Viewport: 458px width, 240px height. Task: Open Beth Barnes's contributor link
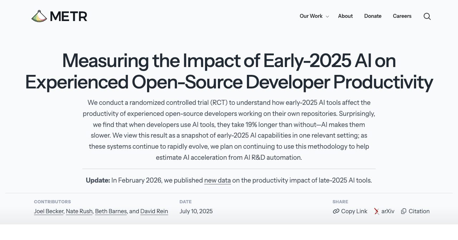(111, 211)
